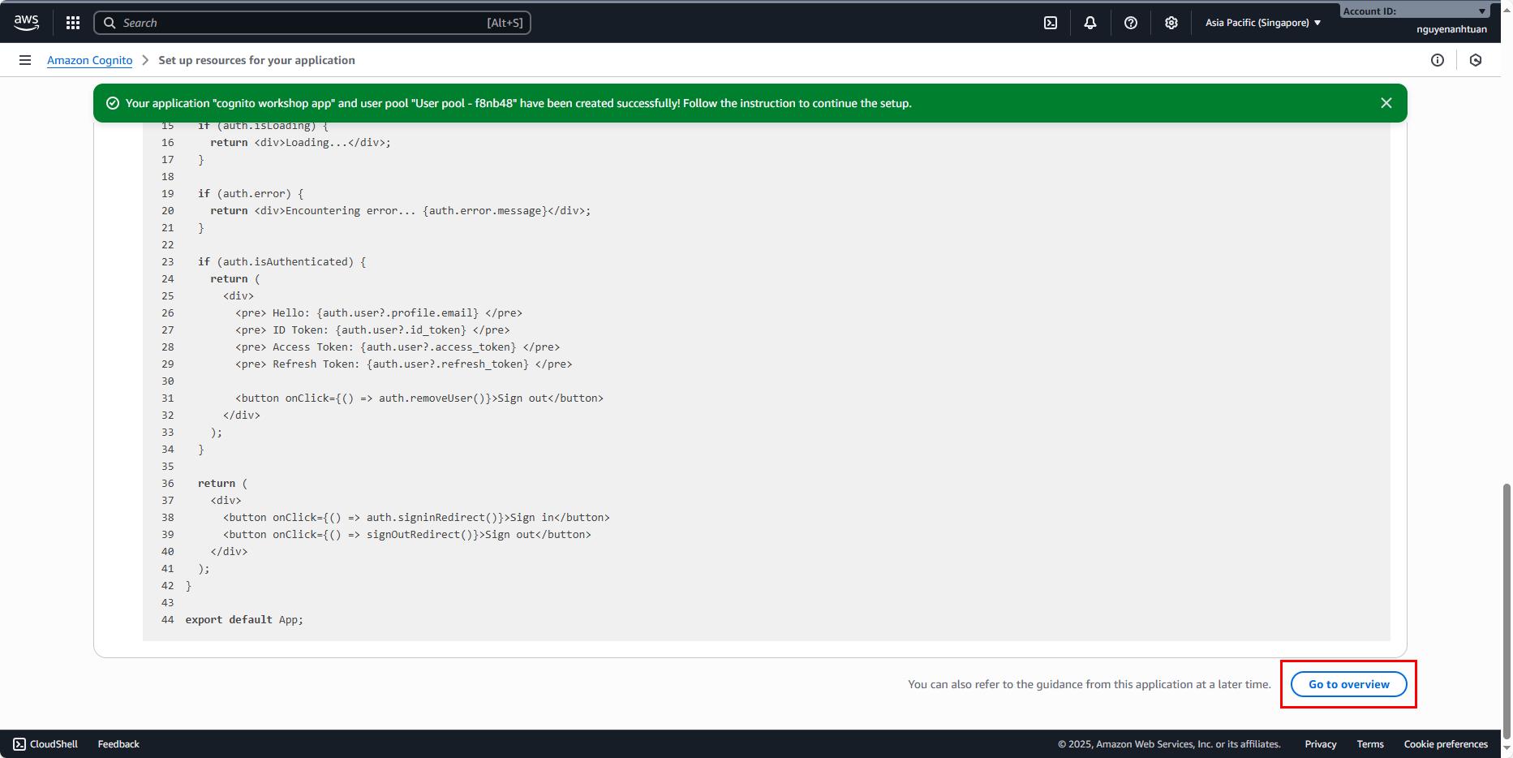Open the Privacy link in footer
The image size is (1513, 758).
(1320, 744)
